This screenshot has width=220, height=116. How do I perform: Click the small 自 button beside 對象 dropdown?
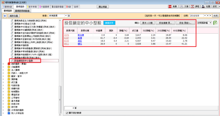(x=69, y=16)
